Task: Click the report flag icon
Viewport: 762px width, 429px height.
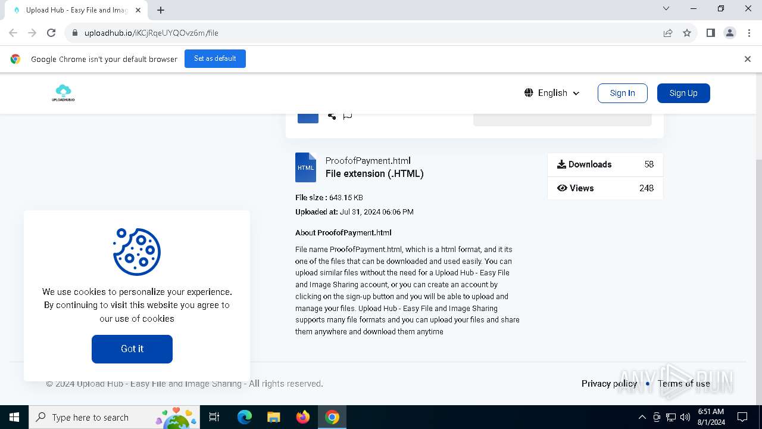Action: coord(348,116)
